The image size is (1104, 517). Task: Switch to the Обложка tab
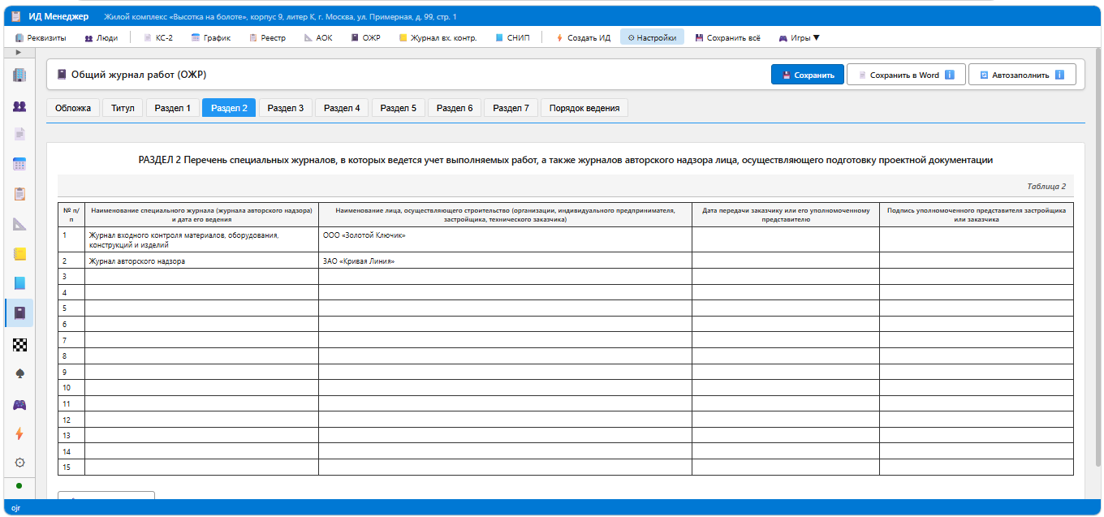pos(73,108)
